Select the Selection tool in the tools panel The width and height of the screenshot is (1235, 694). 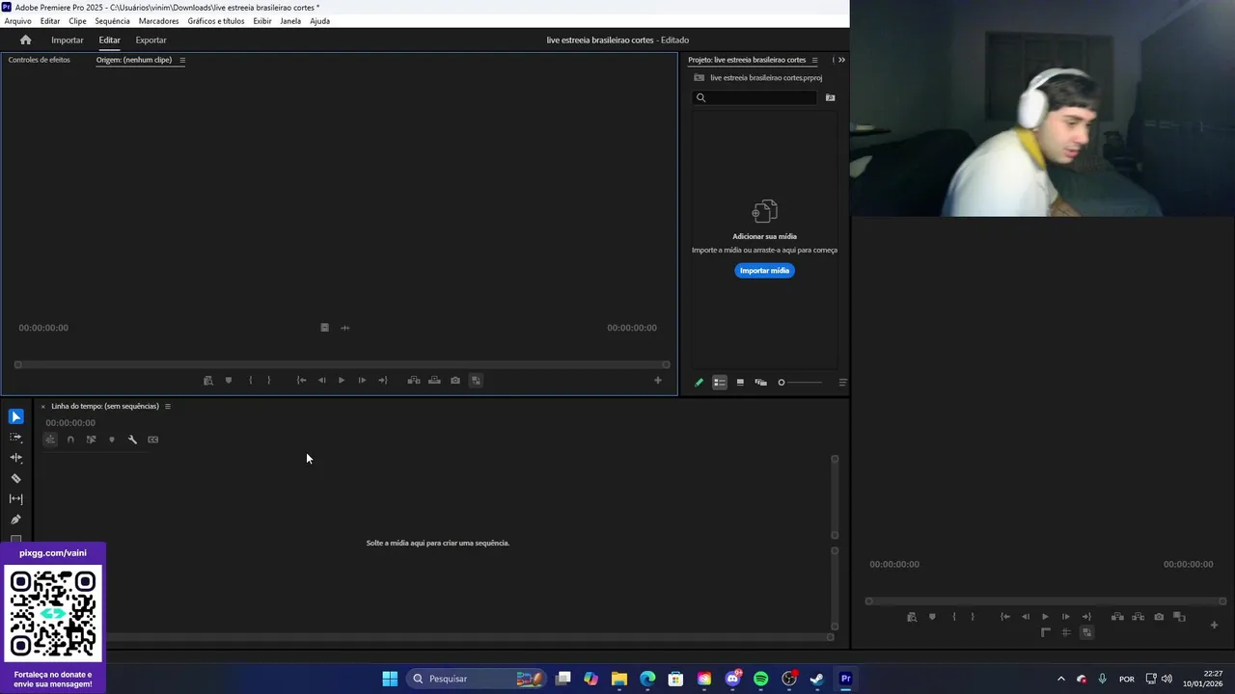16,416
